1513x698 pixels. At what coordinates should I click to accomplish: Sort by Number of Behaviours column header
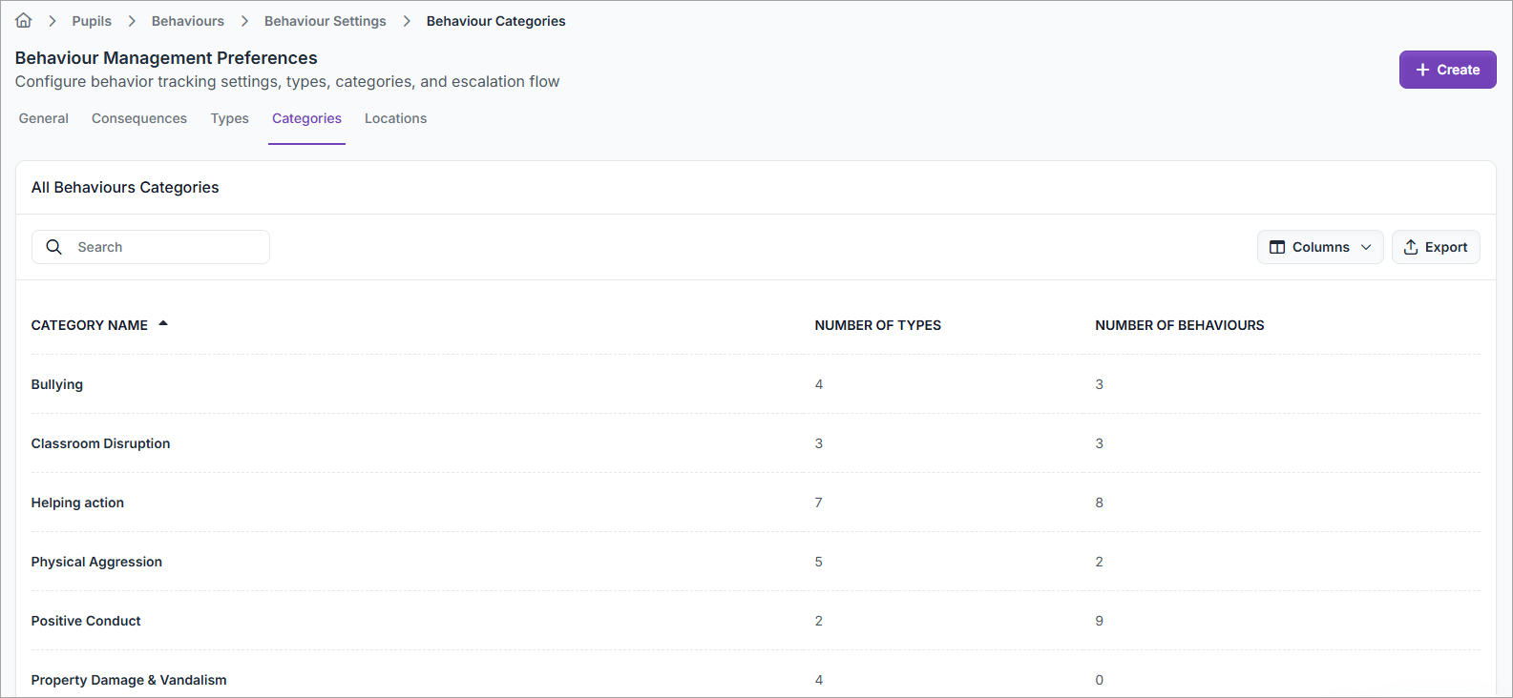(x=1179, y=325)
